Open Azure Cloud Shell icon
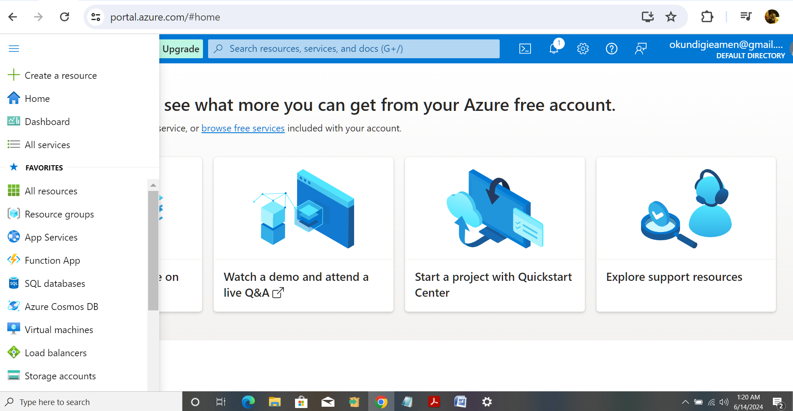 coord(525,49)
